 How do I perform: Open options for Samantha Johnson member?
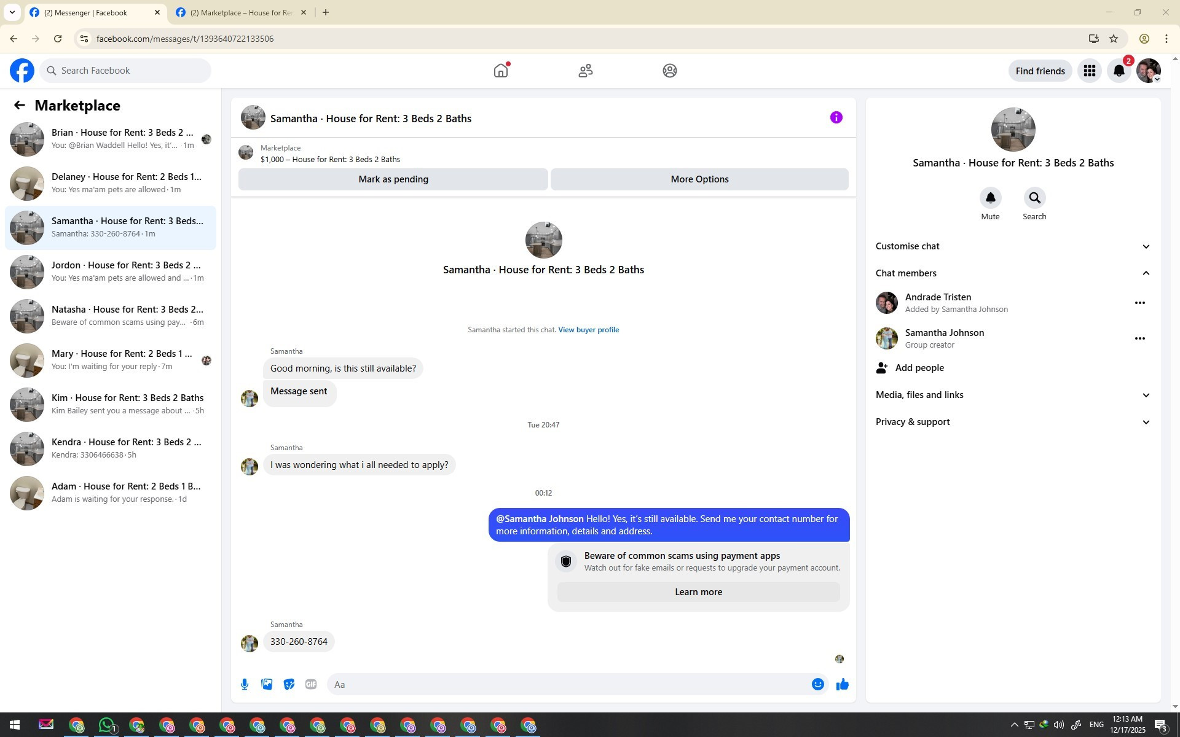click(x=1139, y=338)
